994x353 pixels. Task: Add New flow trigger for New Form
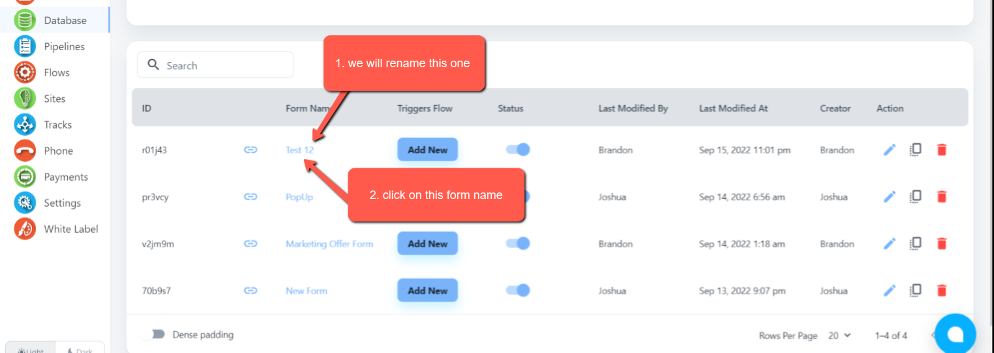(427, 290)
